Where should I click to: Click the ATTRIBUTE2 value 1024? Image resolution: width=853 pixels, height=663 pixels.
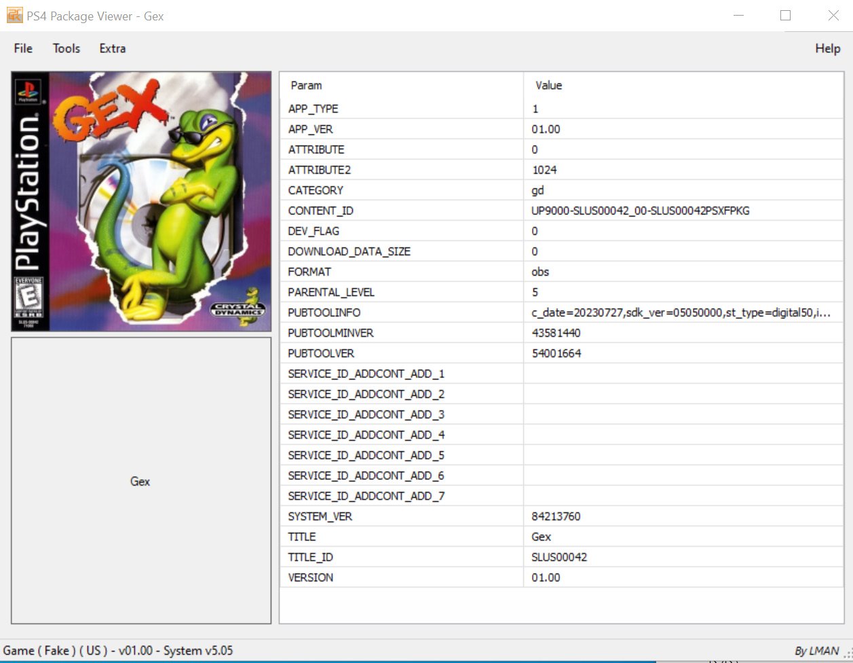(544, 170)
